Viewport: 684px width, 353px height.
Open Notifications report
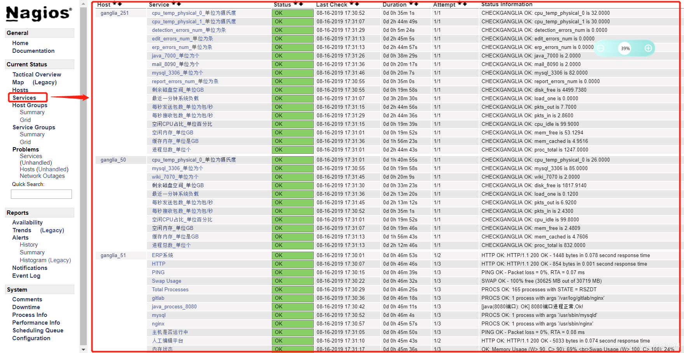point(30,268)
